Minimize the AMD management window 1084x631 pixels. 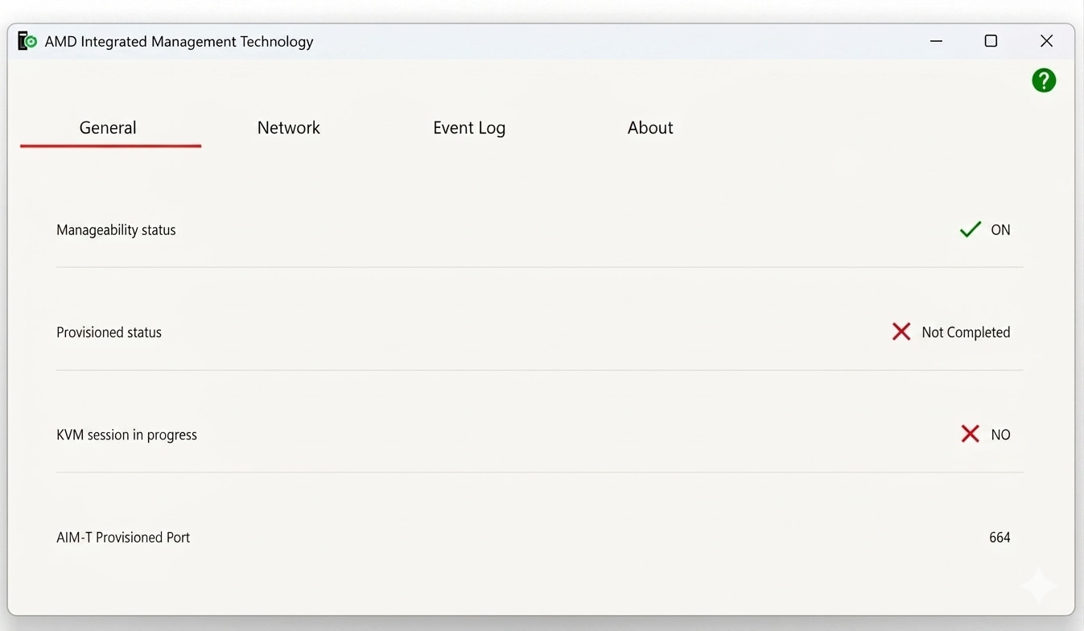936,41
